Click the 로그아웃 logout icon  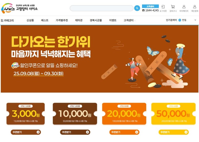click(x=163, y=8)
